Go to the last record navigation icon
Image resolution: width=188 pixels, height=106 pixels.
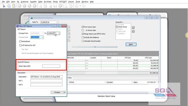click(x=35, y=6)
